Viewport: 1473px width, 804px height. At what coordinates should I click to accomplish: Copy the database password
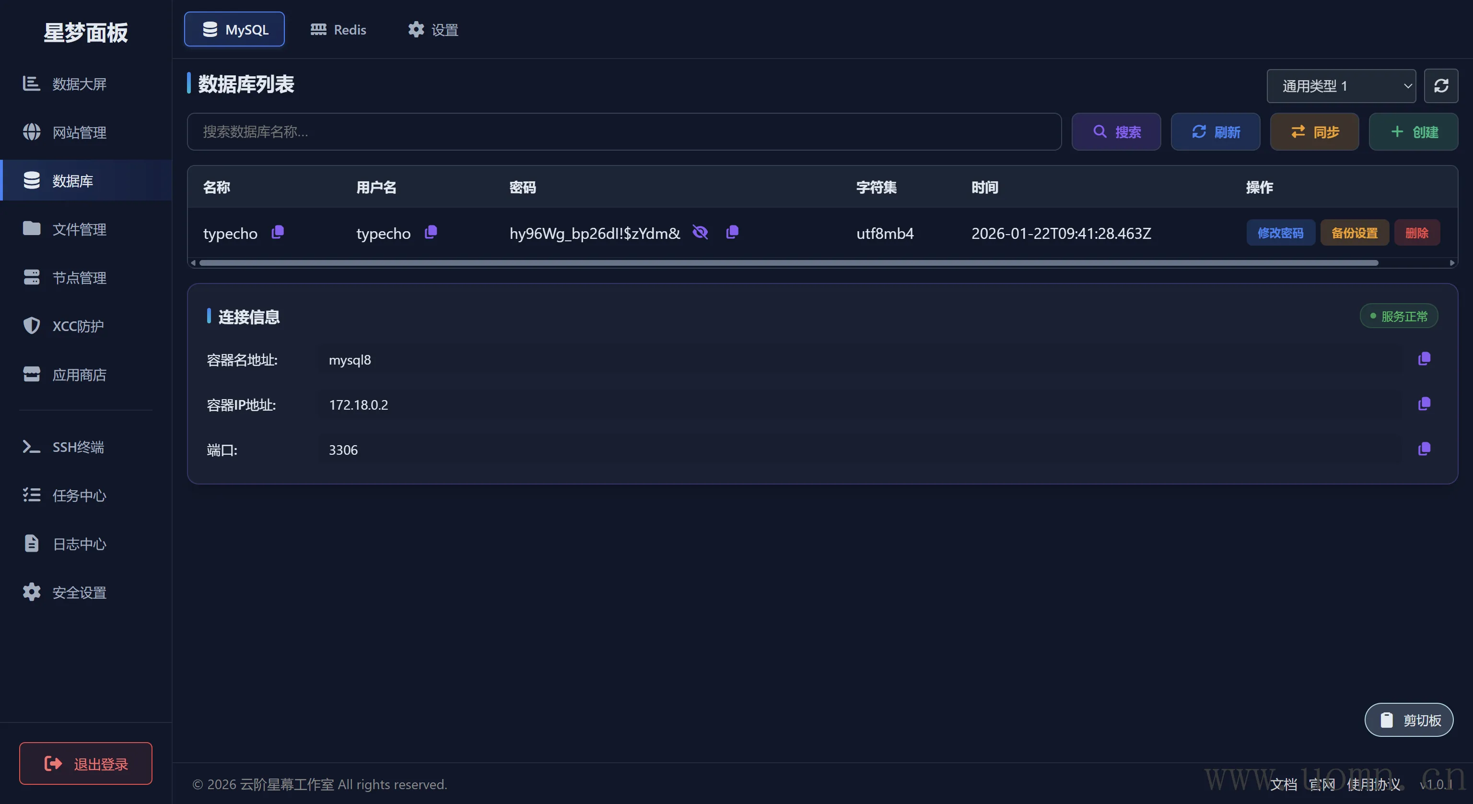pos(732,232)
